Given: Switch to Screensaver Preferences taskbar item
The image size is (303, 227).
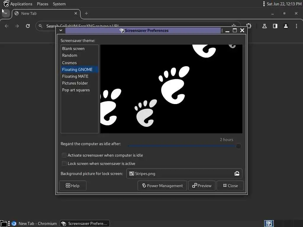Looking at the screenshot, I should point(85,223).
